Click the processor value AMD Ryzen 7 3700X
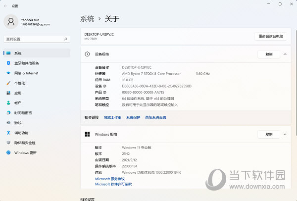The image size is (297, 201). point(151,74)
